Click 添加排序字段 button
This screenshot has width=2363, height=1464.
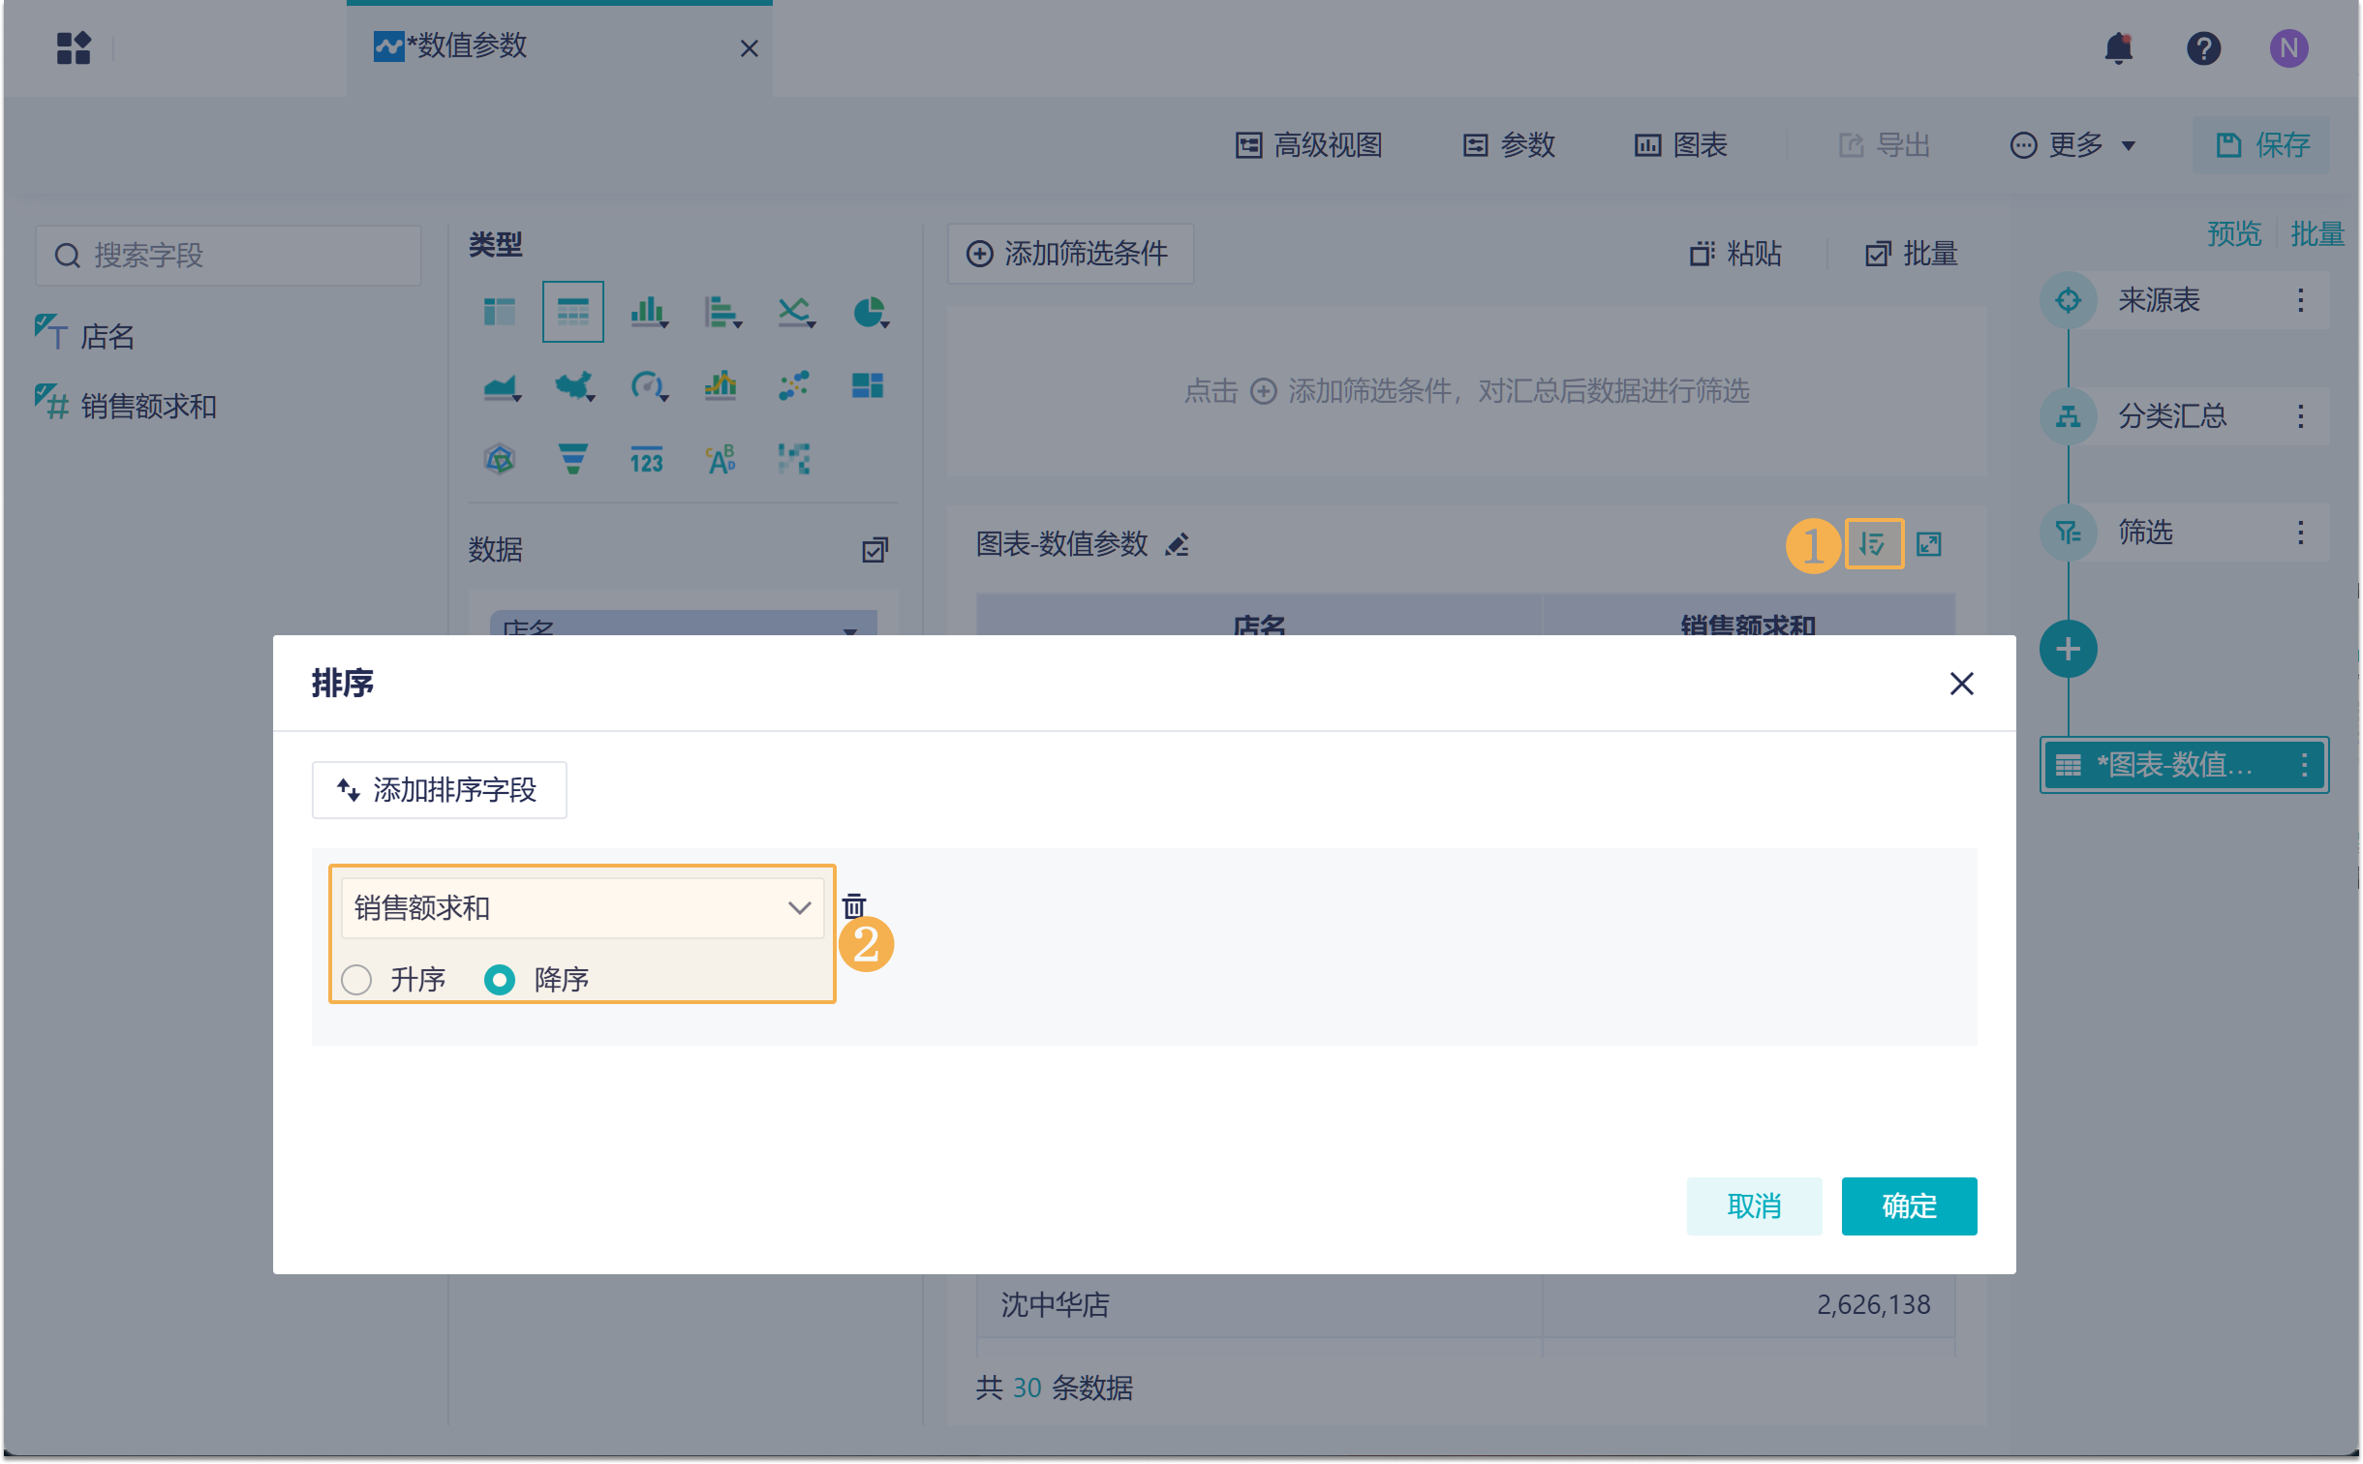click(x=439, y=790)
